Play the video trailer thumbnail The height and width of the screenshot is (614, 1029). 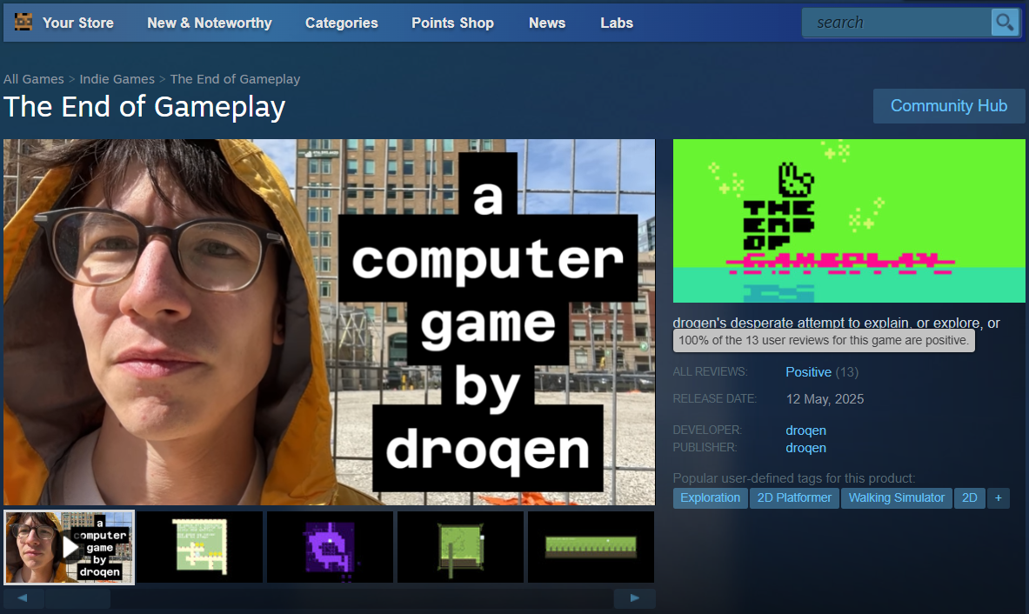pos(70,547)
